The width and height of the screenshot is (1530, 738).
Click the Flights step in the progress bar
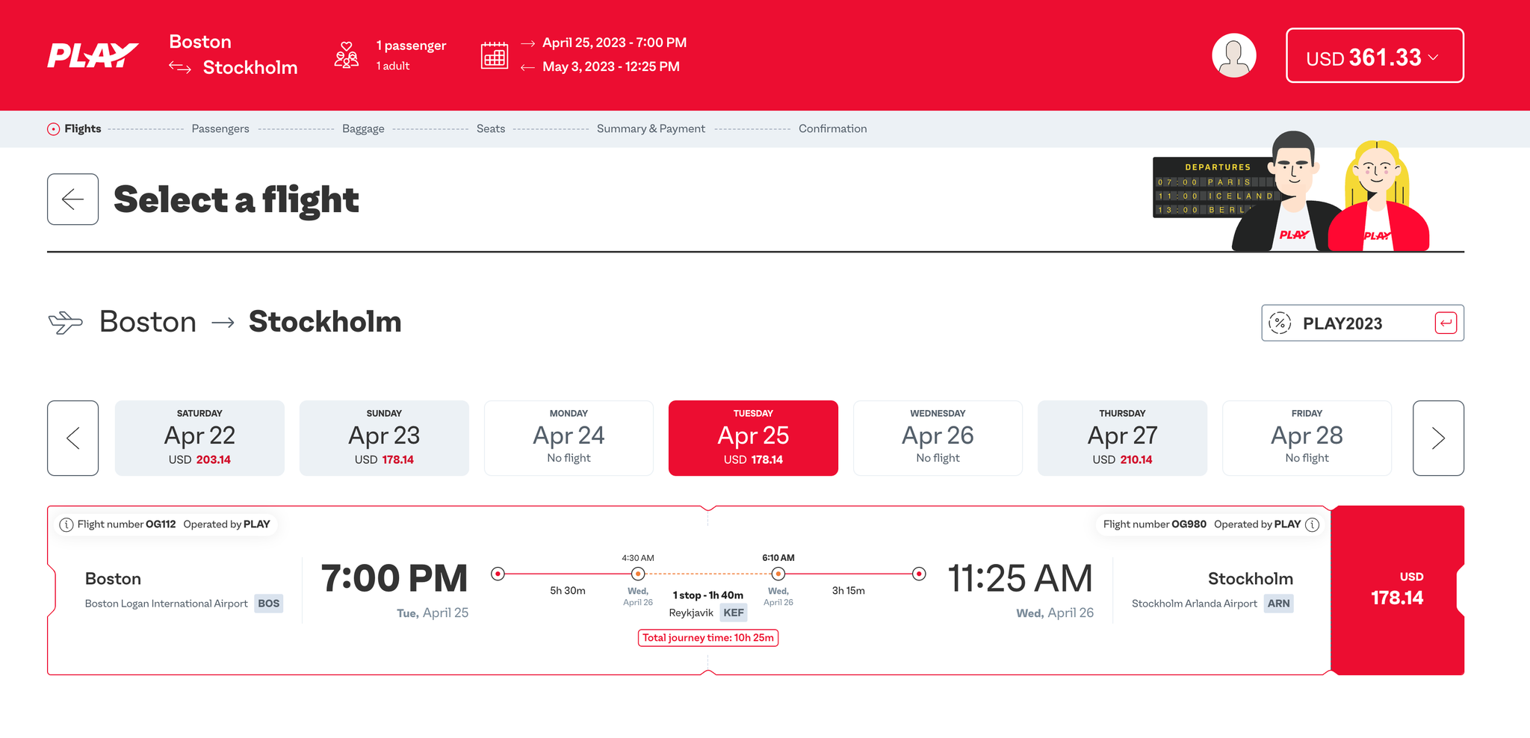pyautogui.click(x=81, y=128)
